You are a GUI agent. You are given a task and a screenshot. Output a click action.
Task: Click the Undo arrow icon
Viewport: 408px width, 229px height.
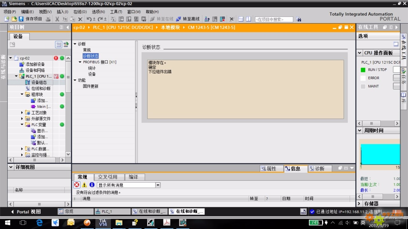[x=89, y=19]
